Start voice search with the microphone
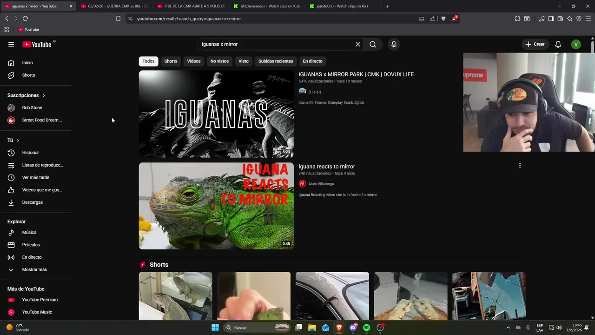 [394, 44]
